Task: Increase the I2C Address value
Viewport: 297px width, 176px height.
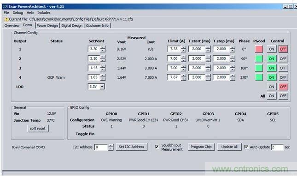Action: pyautogui.click(x=111, y=145)
